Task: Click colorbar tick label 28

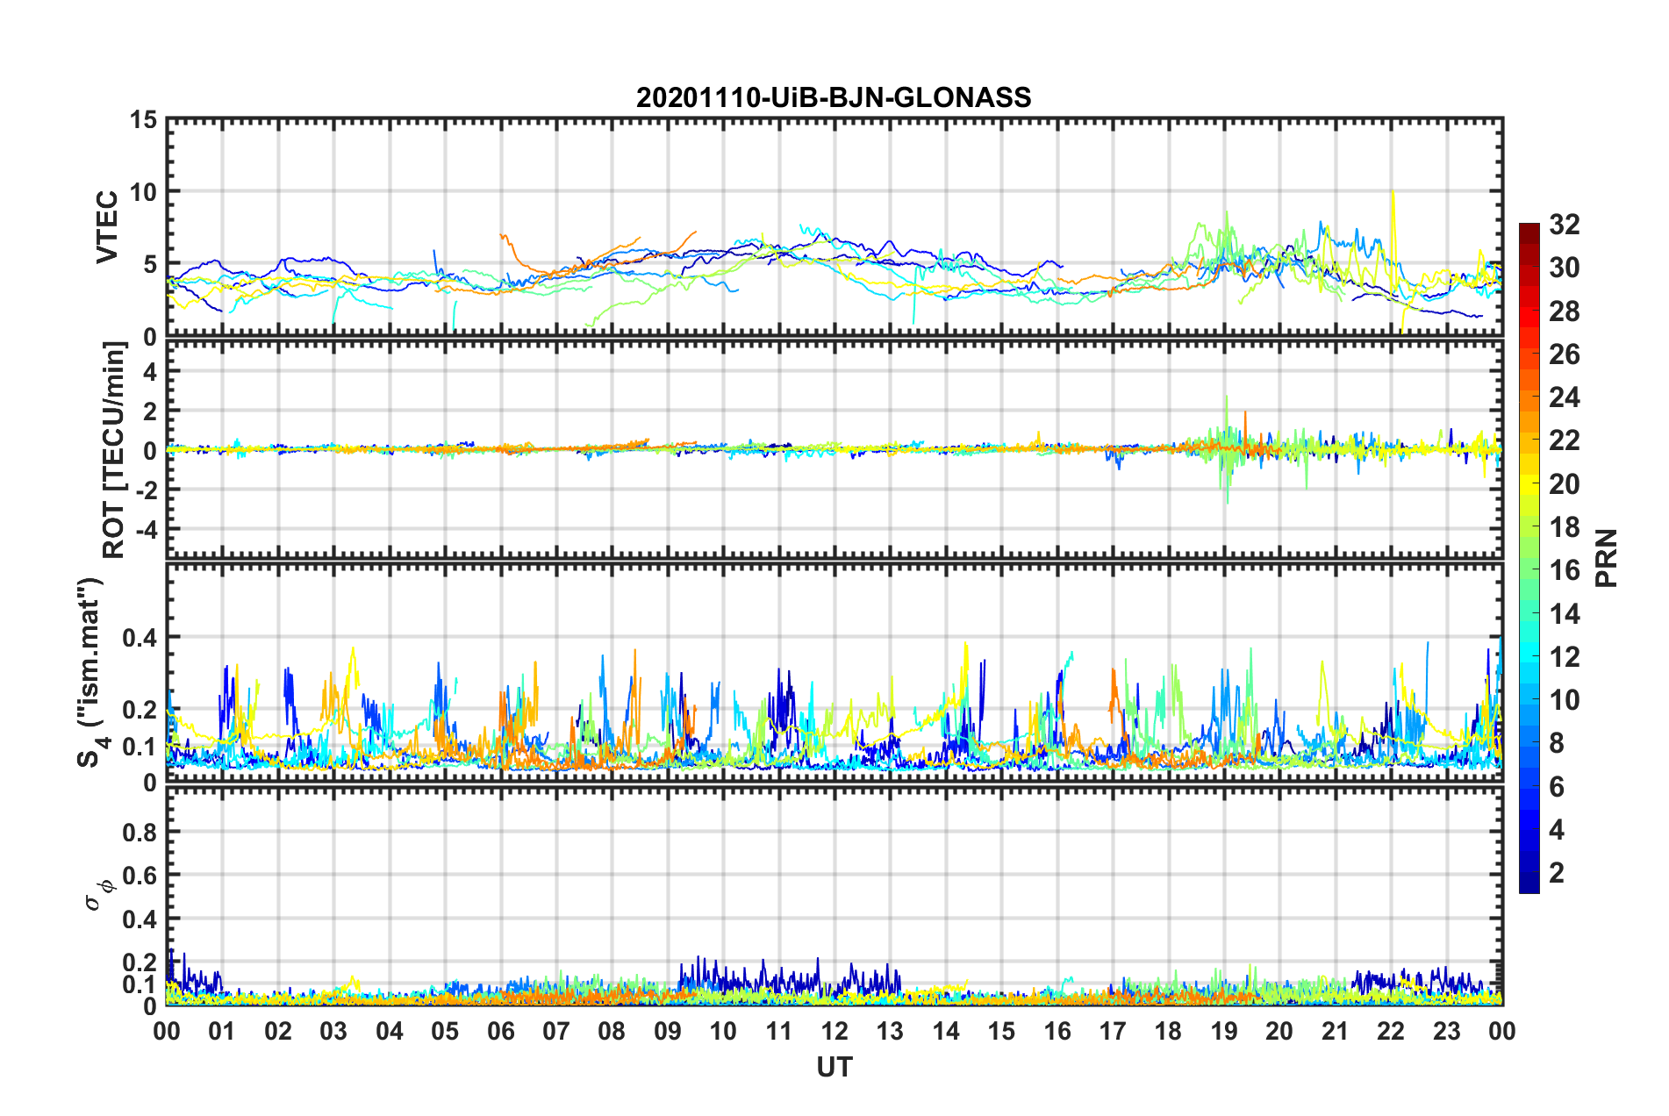Action: (x=1564, y=311)
